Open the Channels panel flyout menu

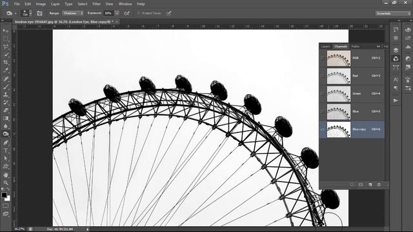(x=386, y=46)
